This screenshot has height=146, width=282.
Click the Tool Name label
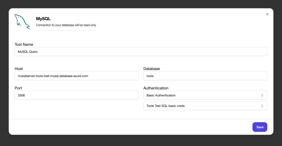tap(24, 44)
